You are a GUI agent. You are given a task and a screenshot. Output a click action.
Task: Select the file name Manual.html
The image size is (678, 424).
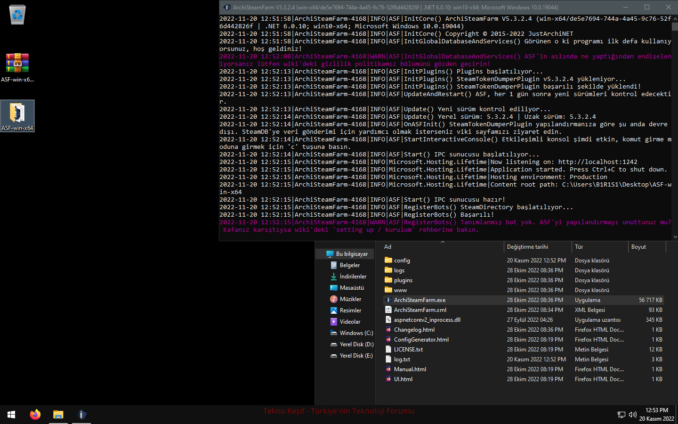coord(410,369)
